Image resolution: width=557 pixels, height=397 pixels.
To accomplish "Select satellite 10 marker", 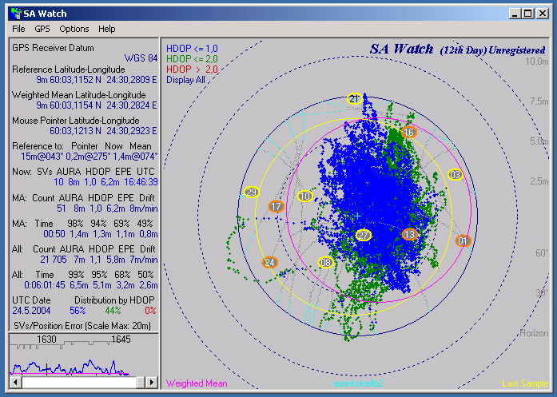I will [304, 196].
